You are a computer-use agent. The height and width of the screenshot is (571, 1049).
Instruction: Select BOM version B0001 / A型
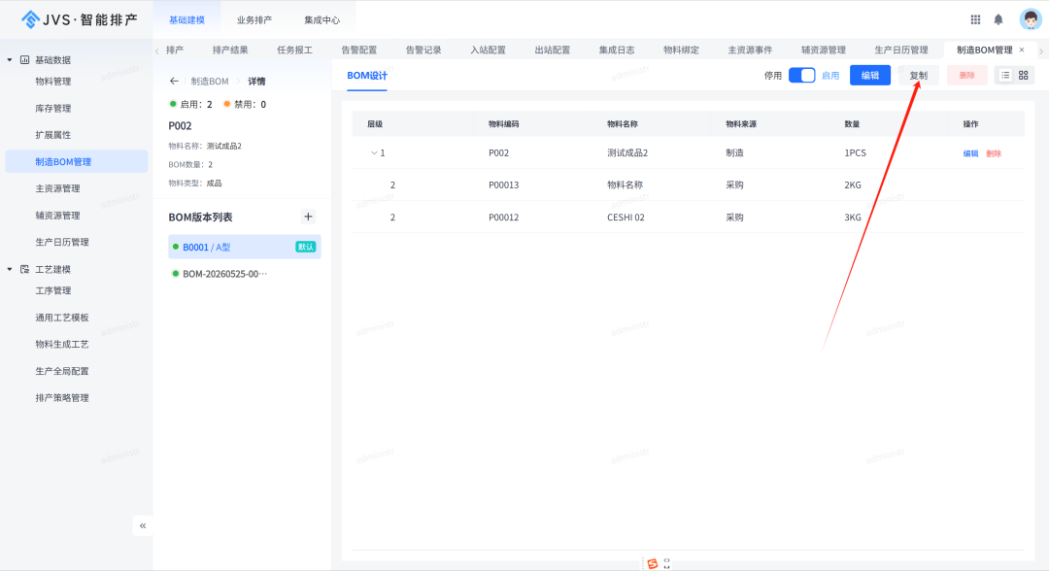244,247
